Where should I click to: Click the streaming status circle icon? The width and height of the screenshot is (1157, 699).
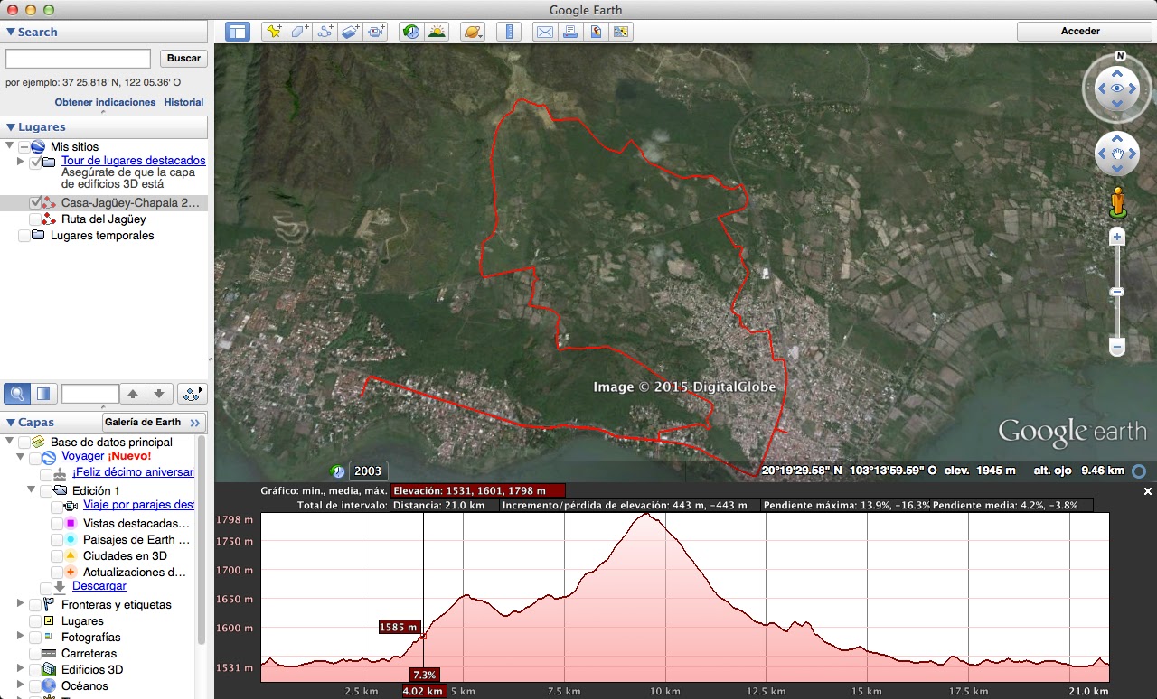(1139, 471)
